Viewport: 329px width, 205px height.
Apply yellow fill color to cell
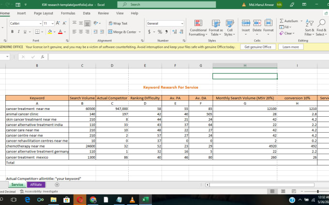click(x=50, y=31)
